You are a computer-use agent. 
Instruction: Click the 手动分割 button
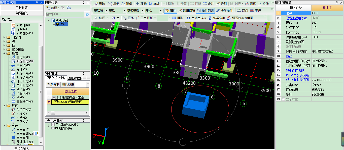click(53, 84)
